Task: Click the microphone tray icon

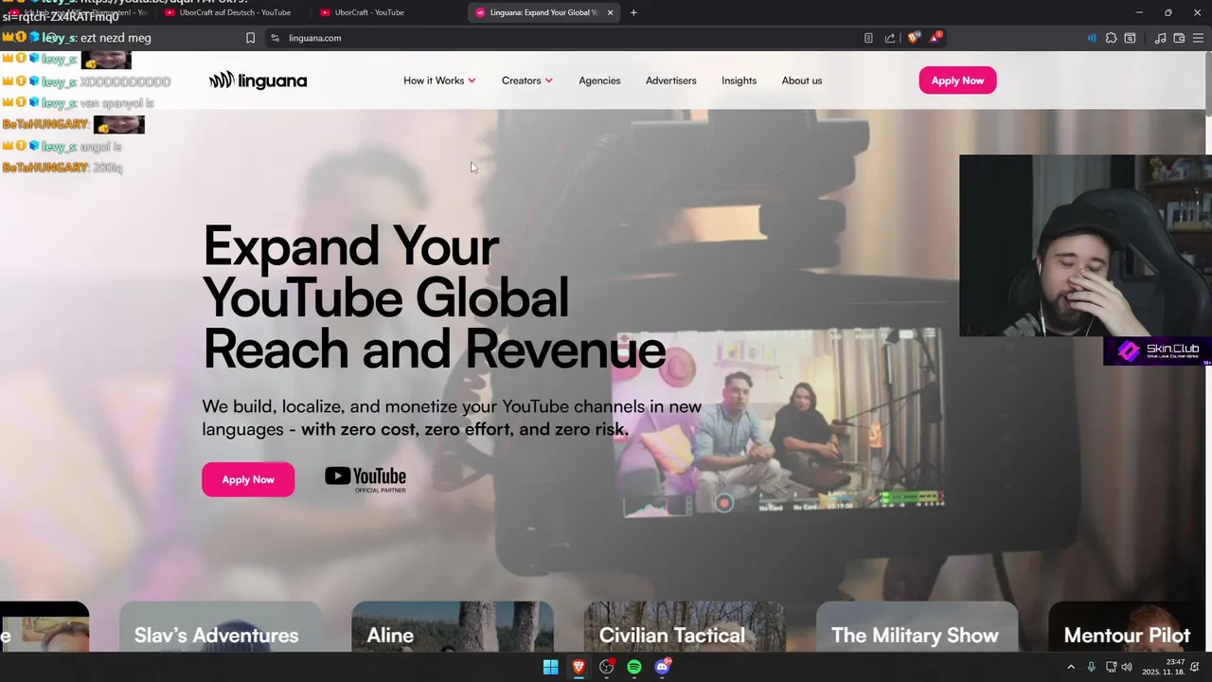Action: (x=1091, y=667)
